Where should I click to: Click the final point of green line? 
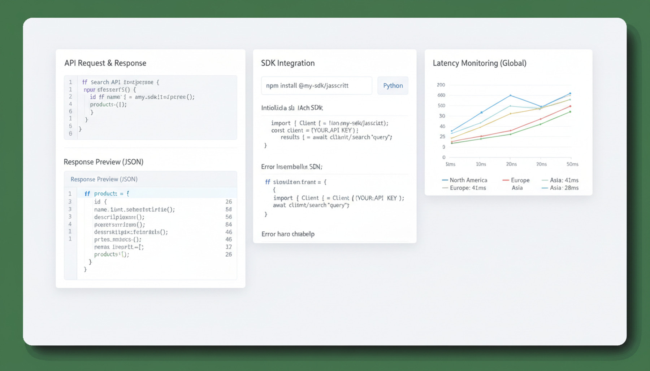coord(570,112)
